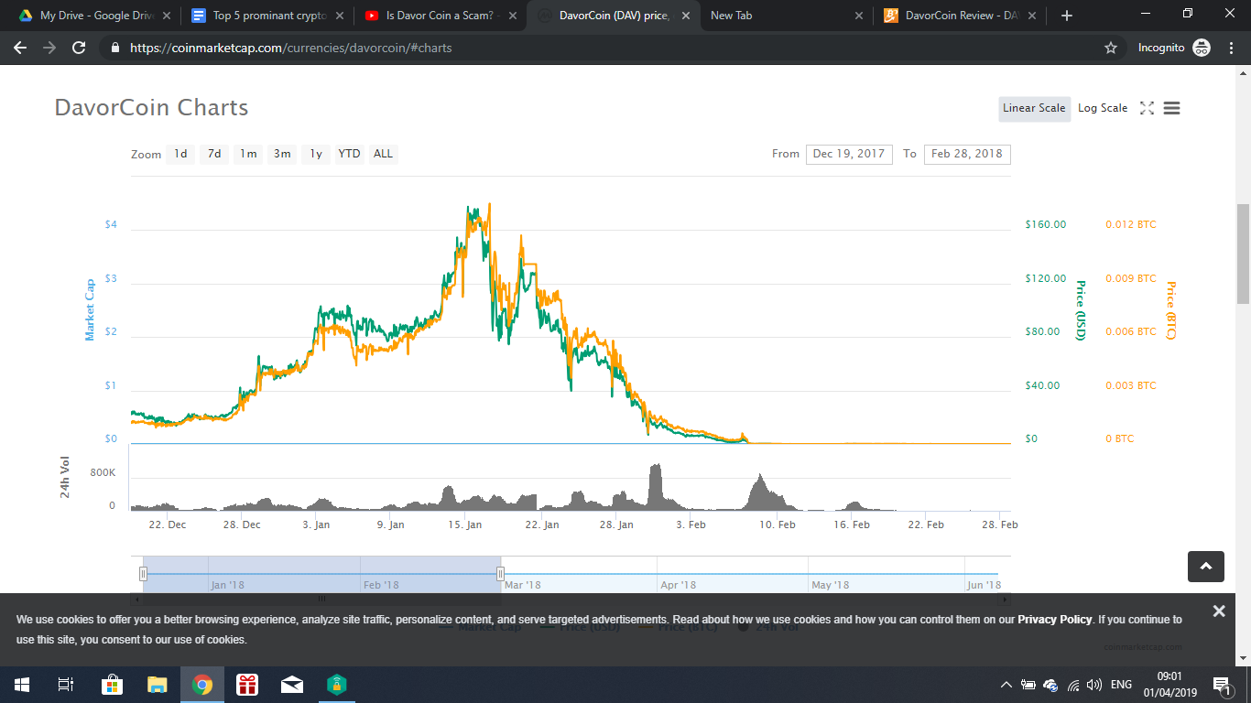Toggle chart fullscreen icon

click(1147, 108)
